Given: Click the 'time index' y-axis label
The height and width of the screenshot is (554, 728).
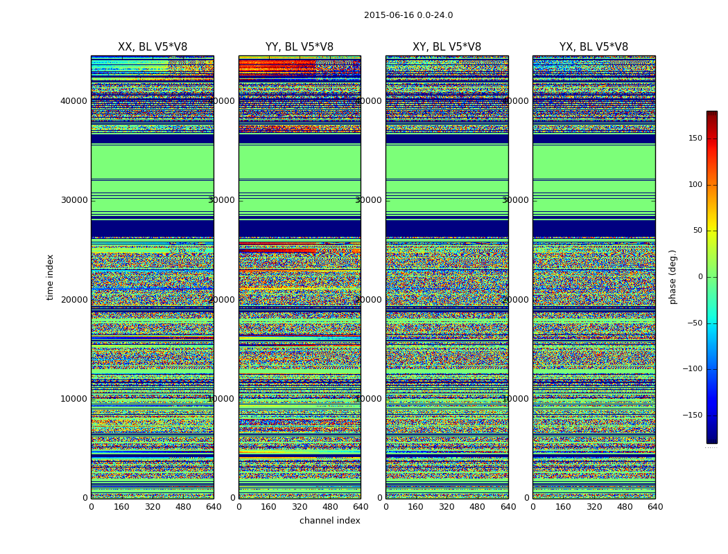Looking at the screenshot, I should (50, 277).
